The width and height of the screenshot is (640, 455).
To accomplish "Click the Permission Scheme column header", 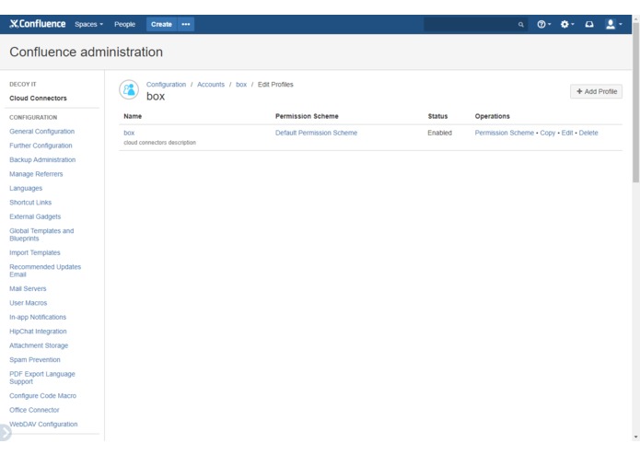I will pyautogui.click(x=307, y=116).
